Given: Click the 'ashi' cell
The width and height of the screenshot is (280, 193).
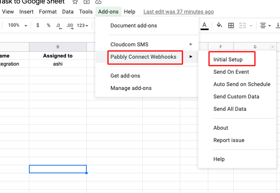Looking at the screenshot, I should [x=58, y=64].
